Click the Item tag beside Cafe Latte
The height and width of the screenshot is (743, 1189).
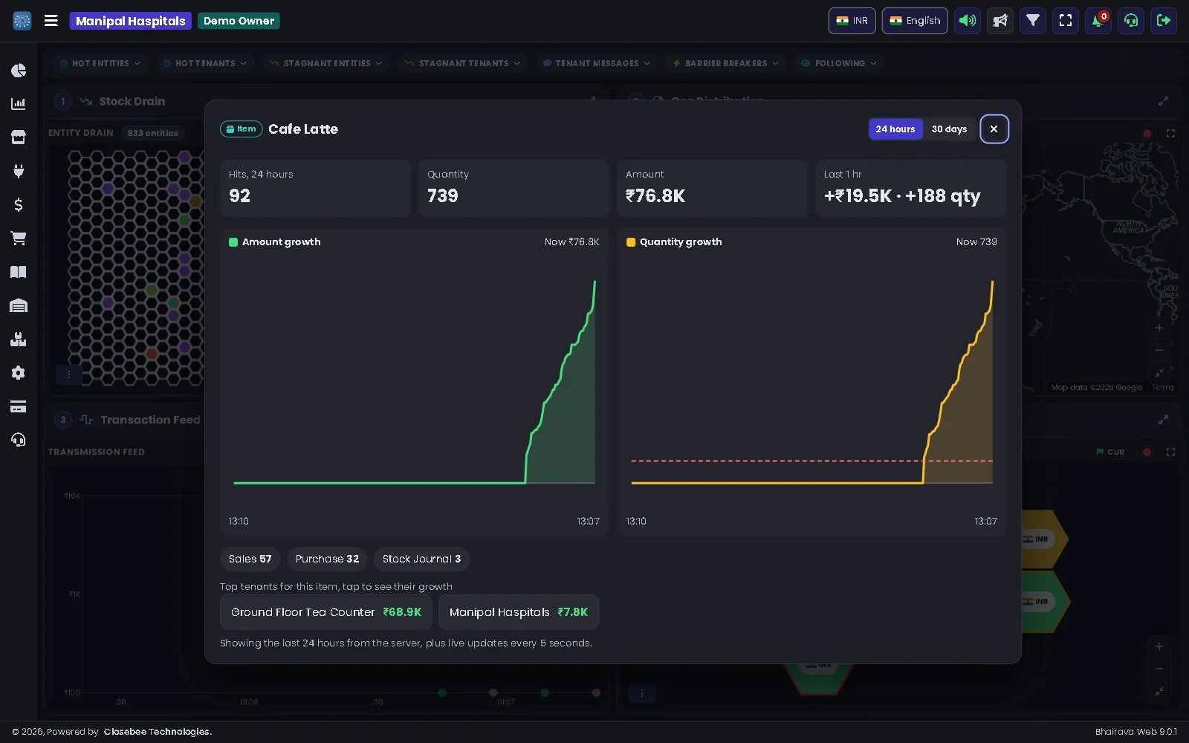[242, 129]
